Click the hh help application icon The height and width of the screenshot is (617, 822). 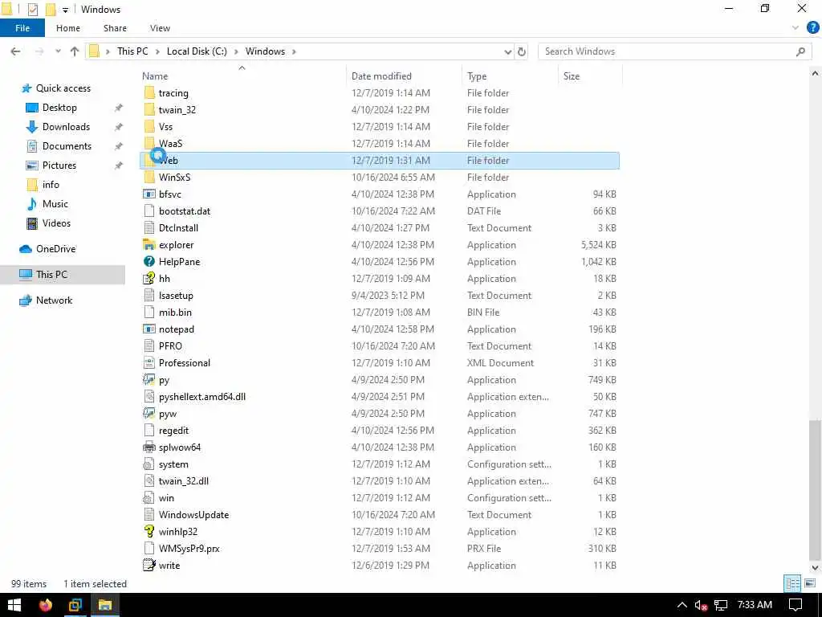click(x=149, y=279)
